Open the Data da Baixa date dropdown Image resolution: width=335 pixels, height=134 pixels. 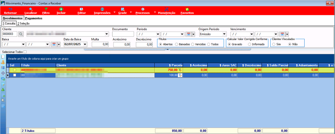tap(85, 44)
